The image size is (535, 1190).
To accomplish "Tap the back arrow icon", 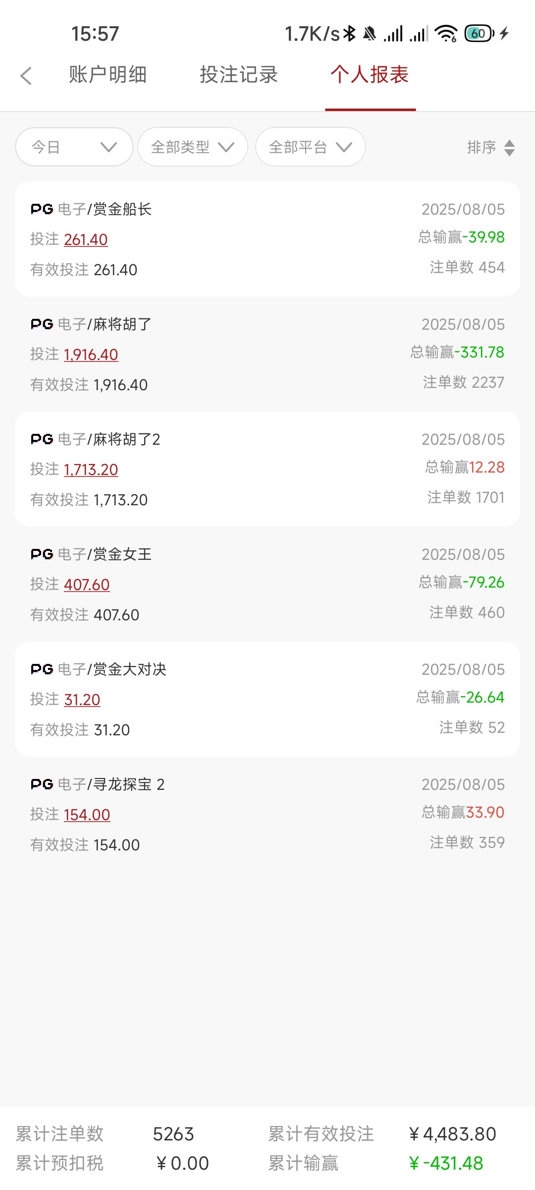I will [26, 76].
